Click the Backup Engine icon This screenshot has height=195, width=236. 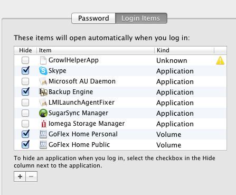43,92
